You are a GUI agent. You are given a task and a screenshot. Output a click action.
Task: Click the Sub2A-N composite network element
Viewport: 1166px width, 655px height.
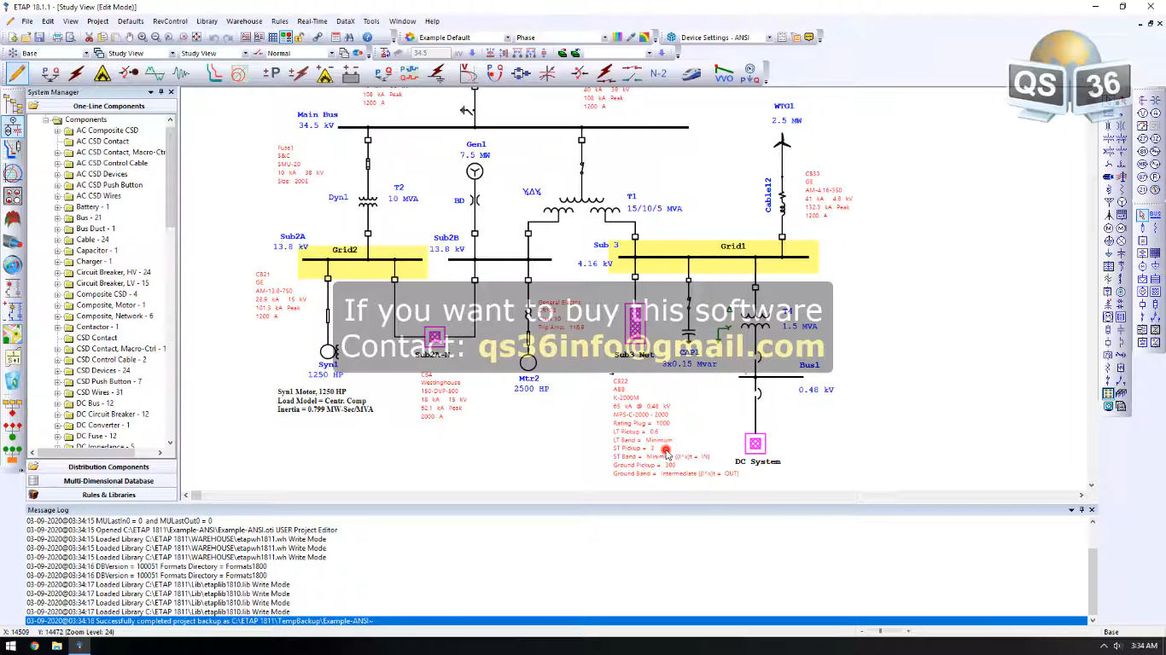434,336
